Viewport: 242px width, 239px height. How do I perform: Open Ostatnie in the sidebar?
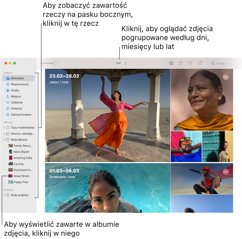pyautogui.click(x=16, y=109)
